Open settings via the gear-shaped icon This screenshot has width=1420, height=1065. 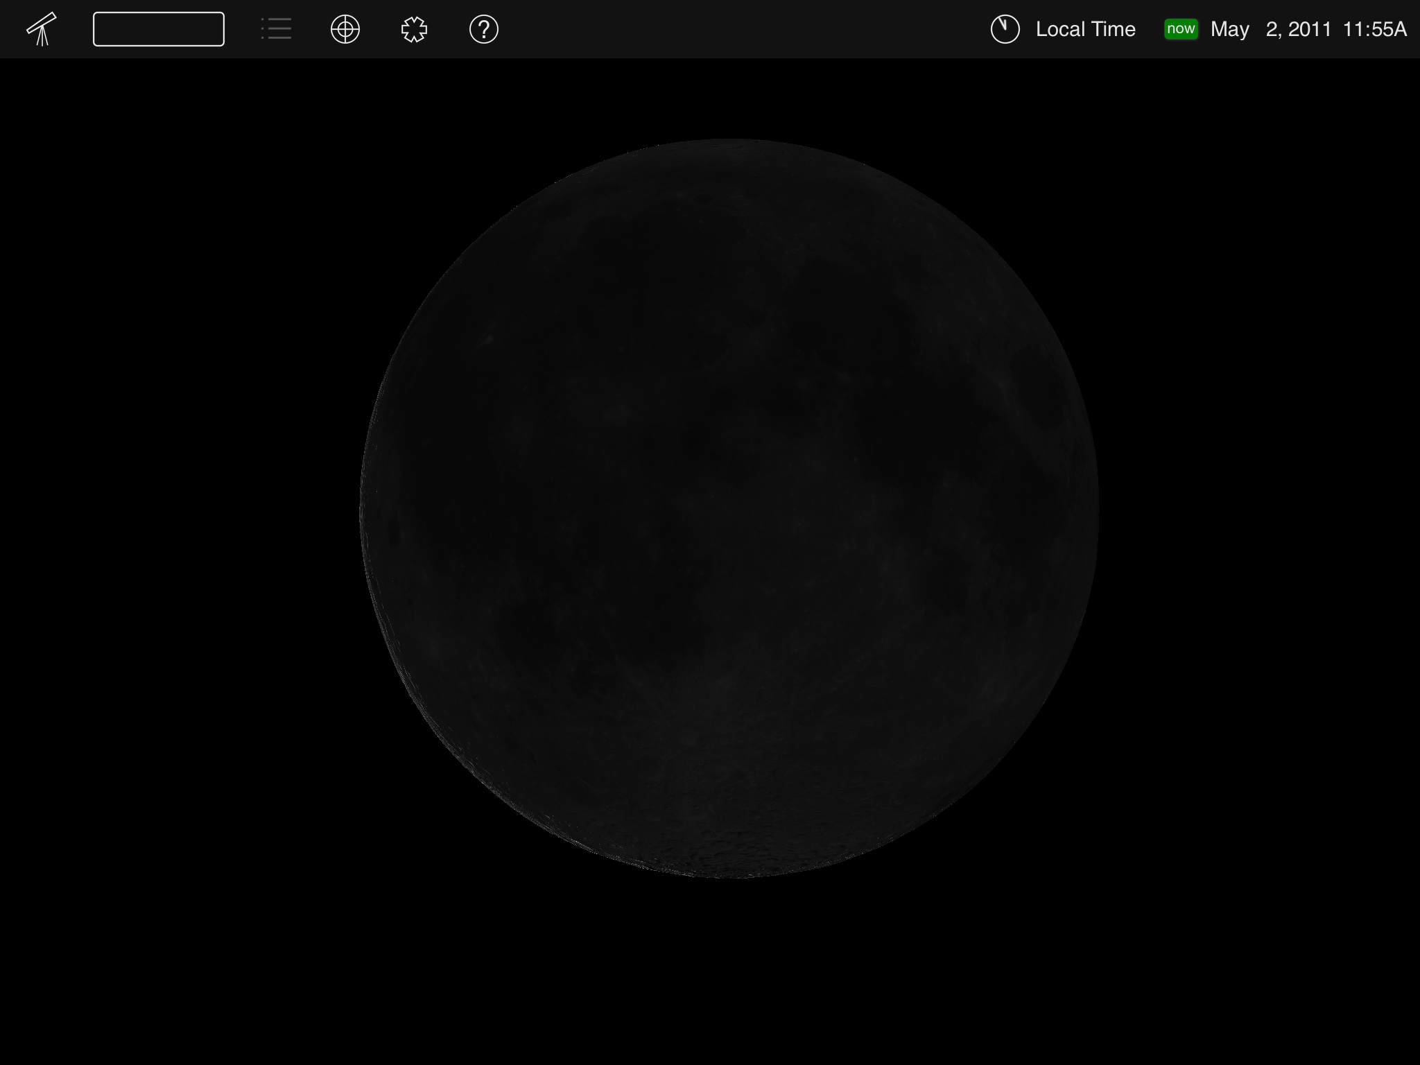(414, 29)
